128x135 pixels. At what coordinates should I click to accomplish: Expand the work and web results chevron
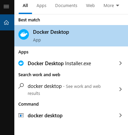coord(120,89)
